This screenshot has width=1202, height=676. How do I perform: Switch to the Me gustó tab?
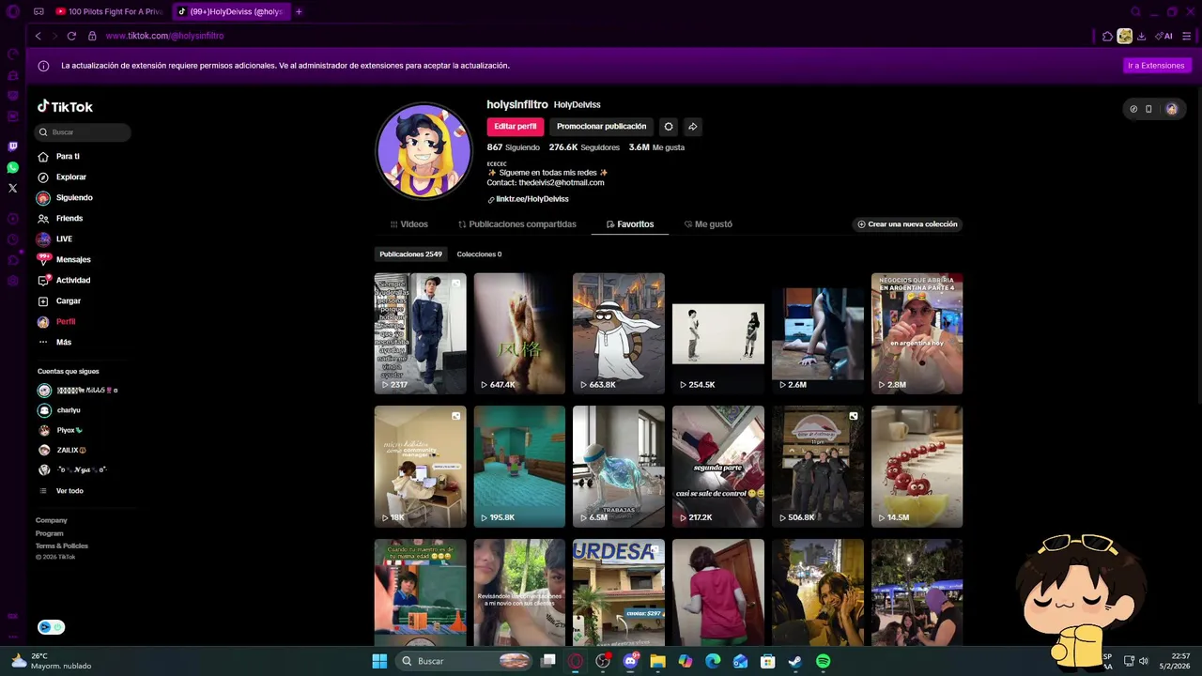pyautogui.click(x=708, y=224)
